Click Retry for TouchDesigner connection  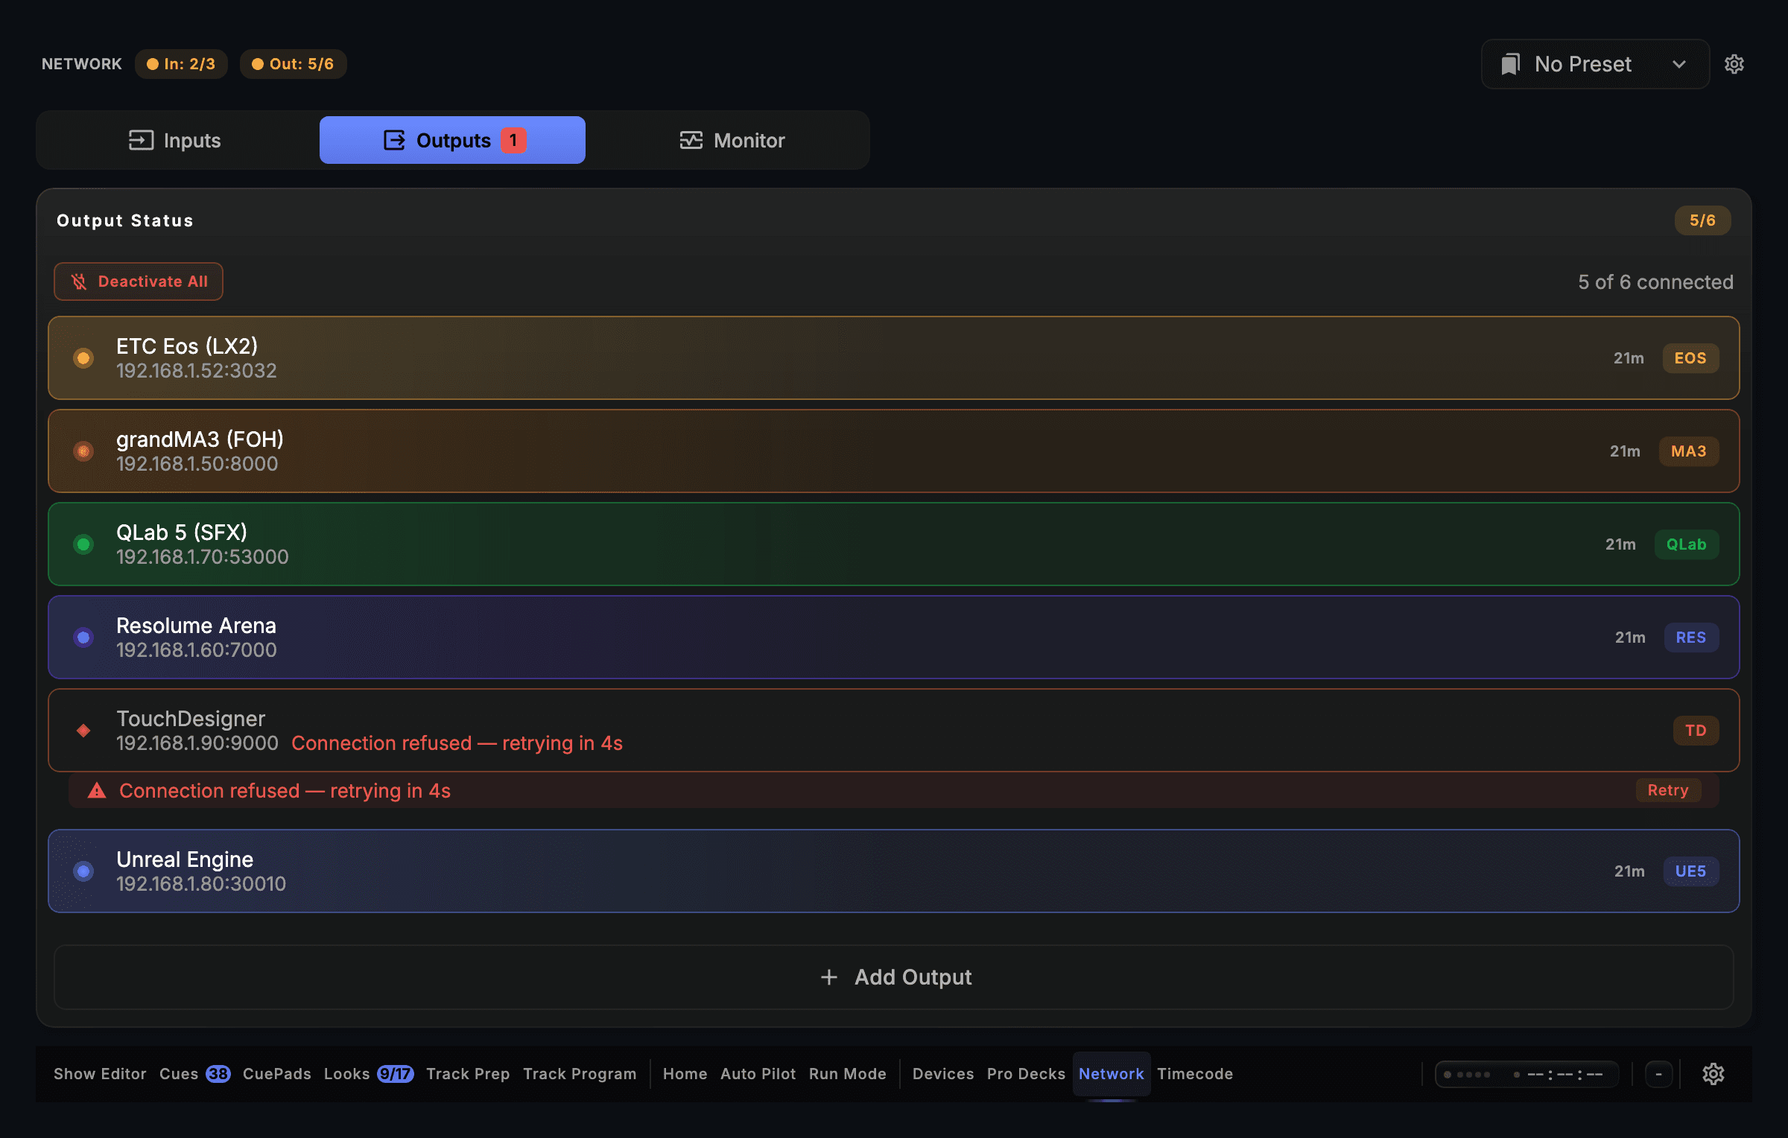click(x=1668, y=790)
